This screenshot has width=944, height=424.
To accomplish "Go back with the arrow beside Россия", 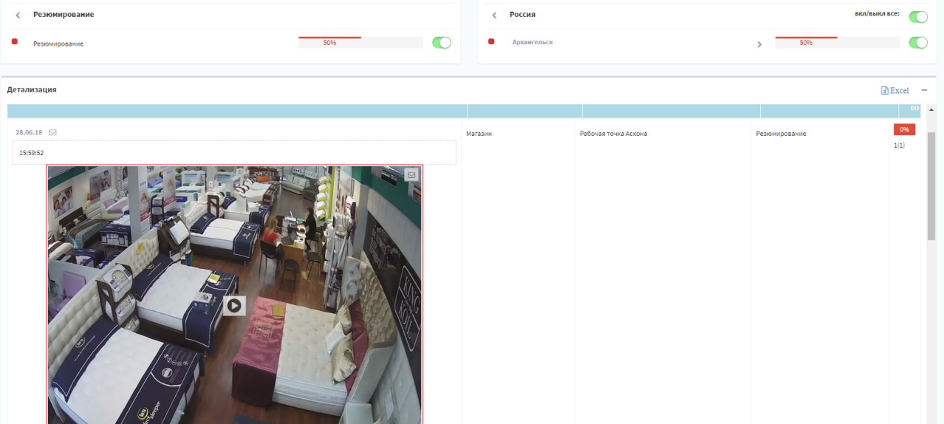I will click(x=494, y=15).
